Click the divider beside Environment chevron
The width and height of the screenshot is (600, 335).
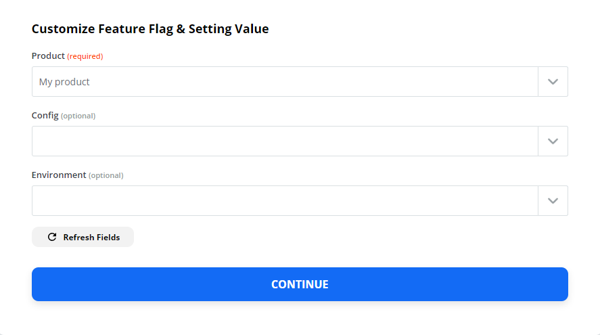point(538,201)
